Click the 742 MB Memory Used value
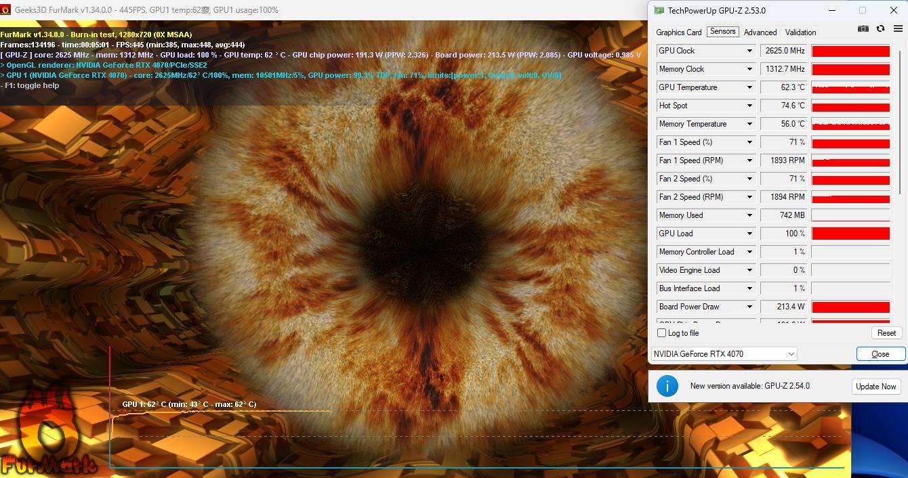 tap(785, 215)
